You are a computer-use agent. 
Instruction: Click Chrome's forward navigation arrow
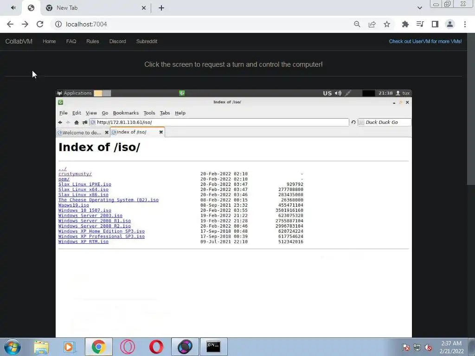click(x=25, y=24)
